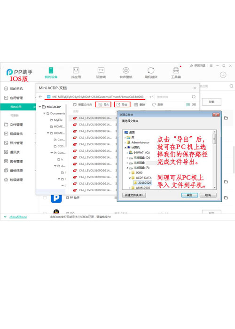235x329 pixels.
Task: Open the 我的设备 phone icon tab
Action: tap(51, 70)
